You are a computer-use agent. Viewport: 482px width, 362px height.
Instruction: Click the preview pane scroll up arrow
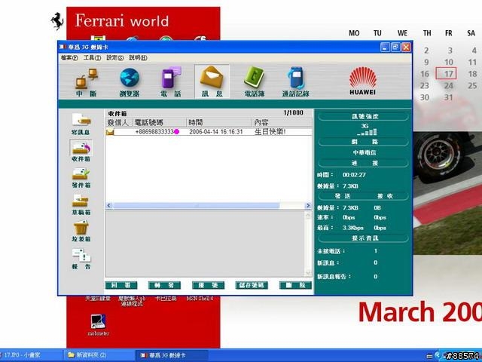pos(308,215)
